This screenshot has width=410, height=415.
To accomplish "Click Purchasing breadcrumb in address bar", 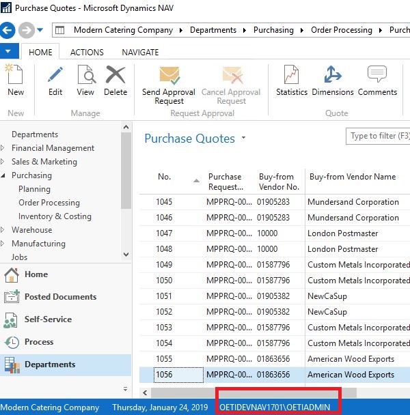I will click(x=273, y=30).
